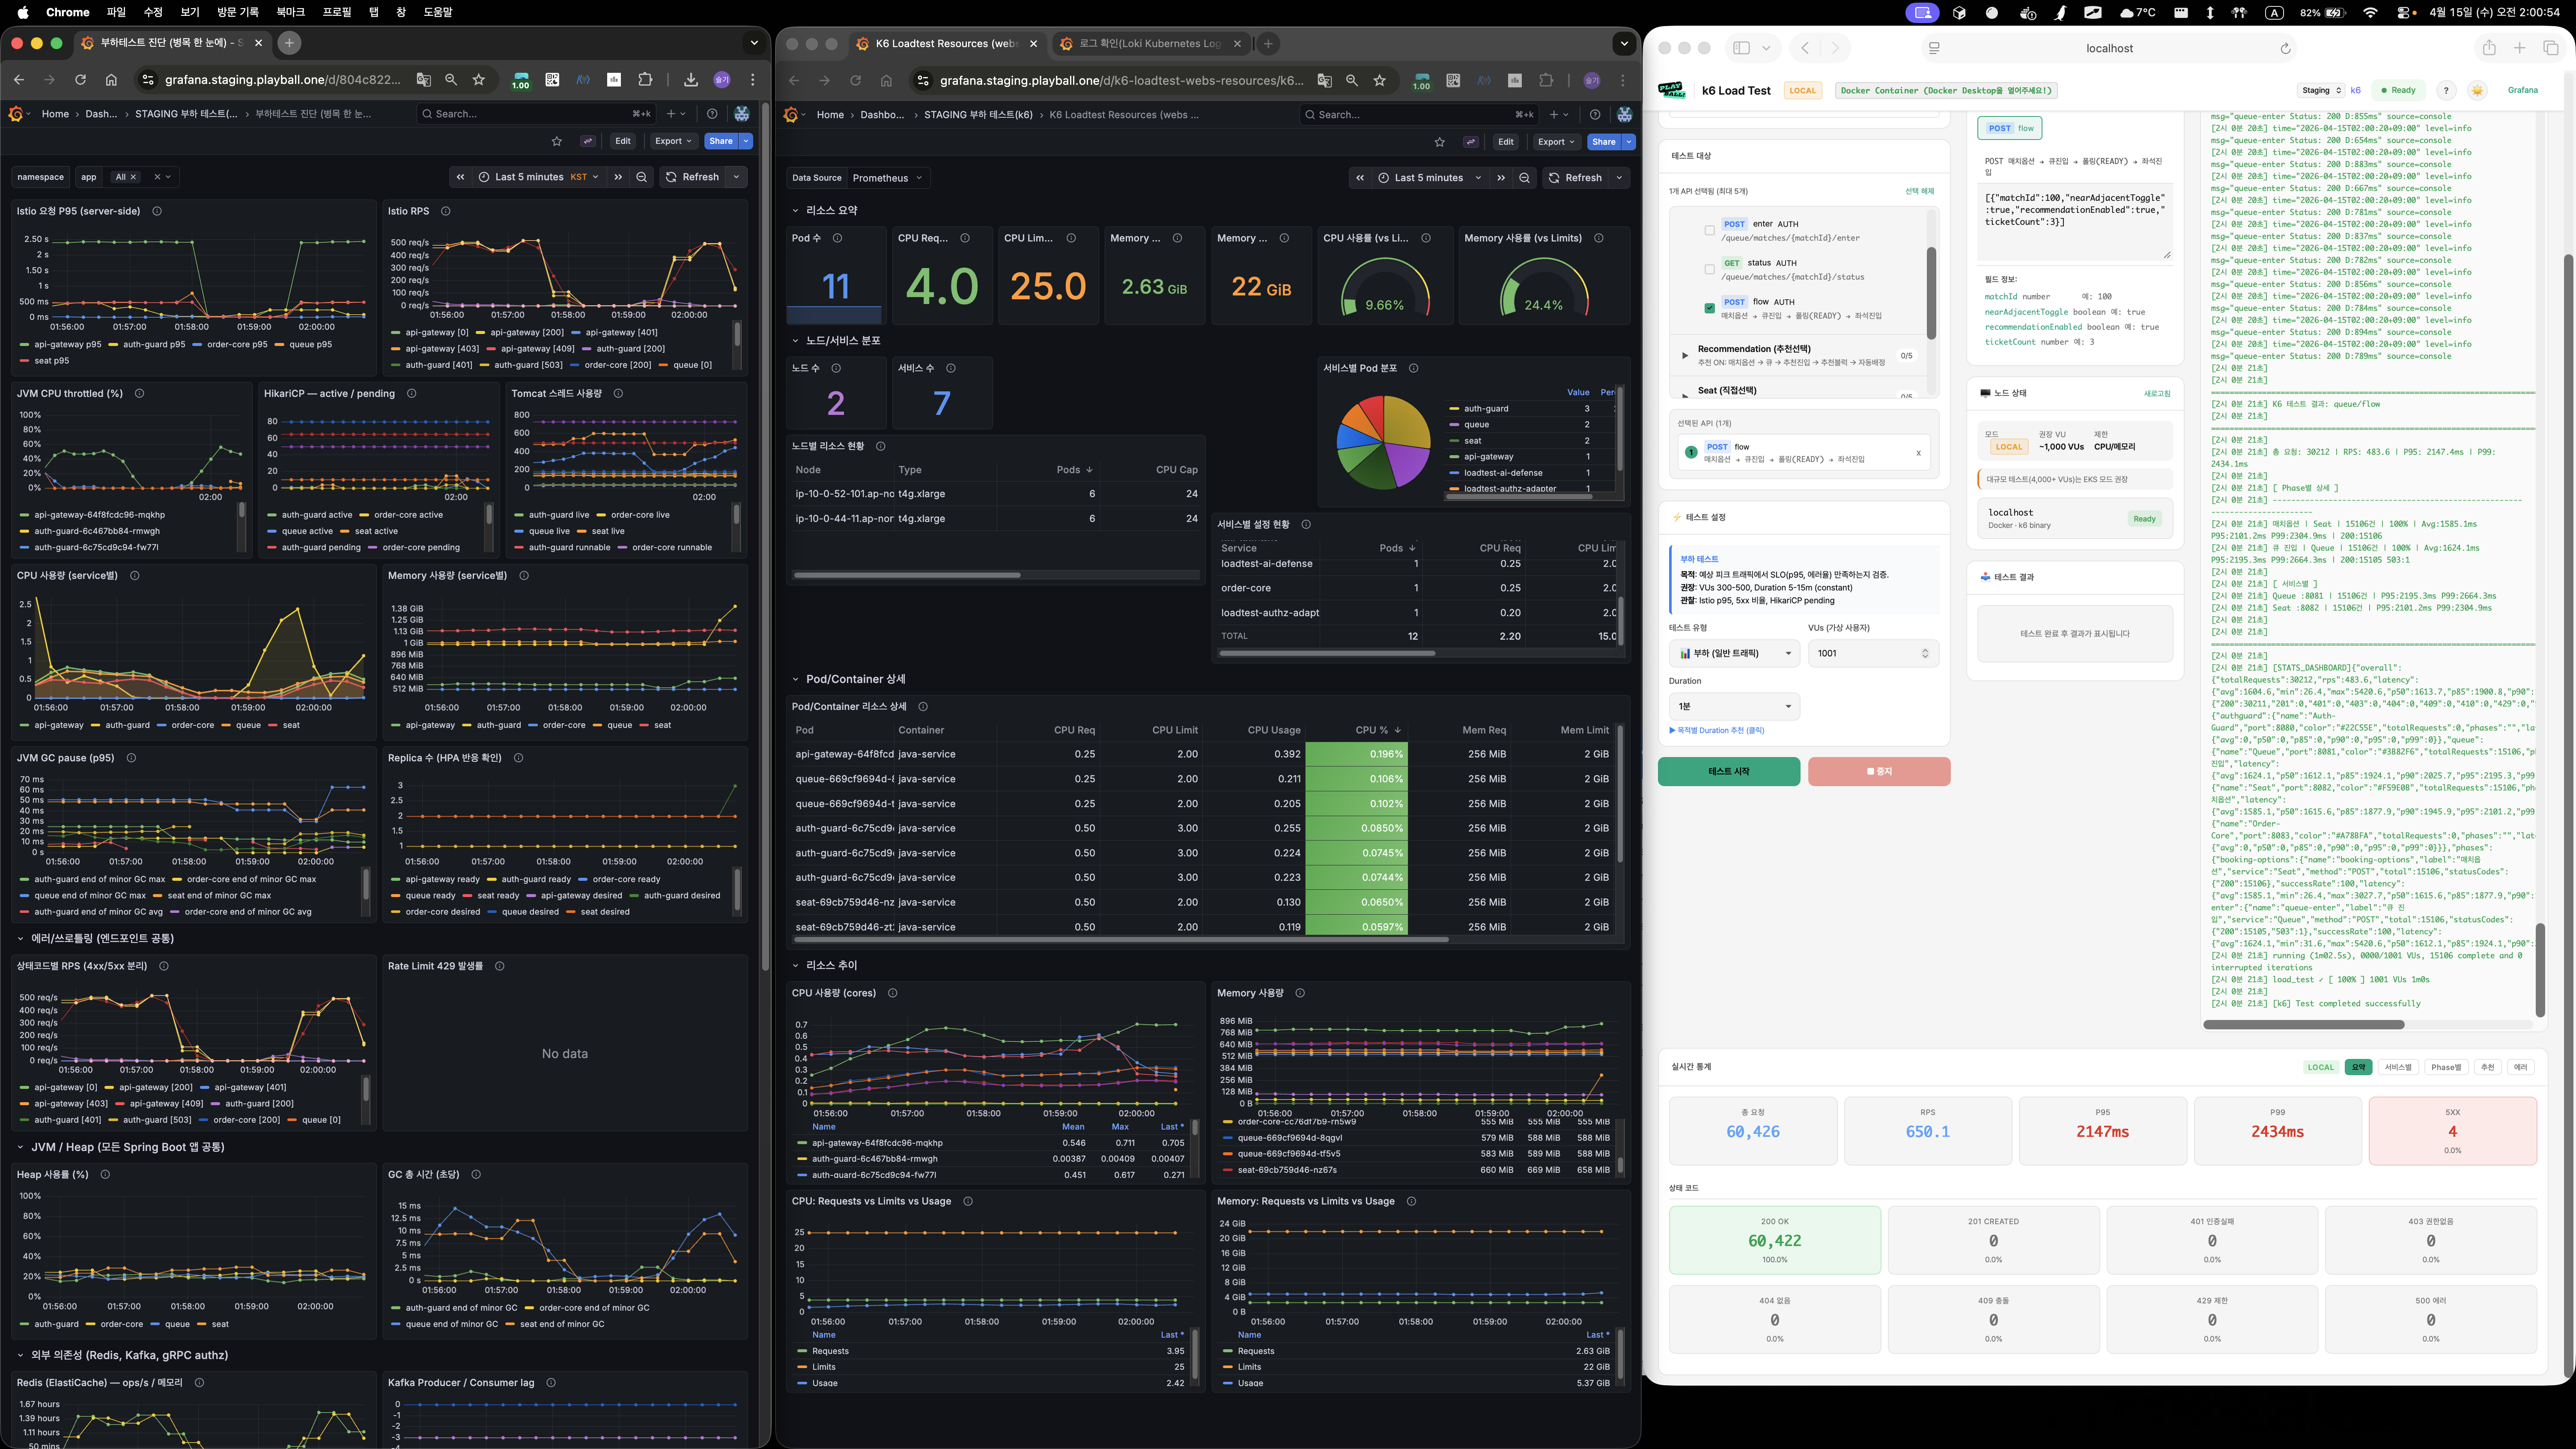Open Safari sidebar toggle icon
Image resolution: width=2576 pixels, height=1449 pixels.
point(1741,48)
